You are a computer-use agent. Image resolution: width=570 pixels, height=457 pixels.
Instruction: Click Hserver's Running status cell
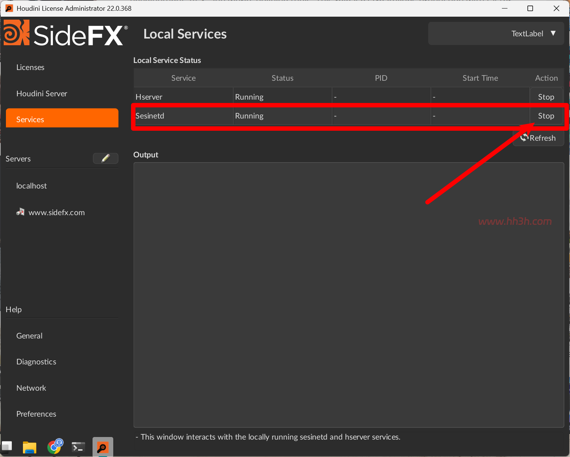(282, 97)
